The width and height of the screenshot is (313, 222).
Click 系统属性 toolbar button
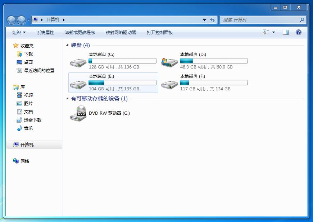tap(45, 32)
